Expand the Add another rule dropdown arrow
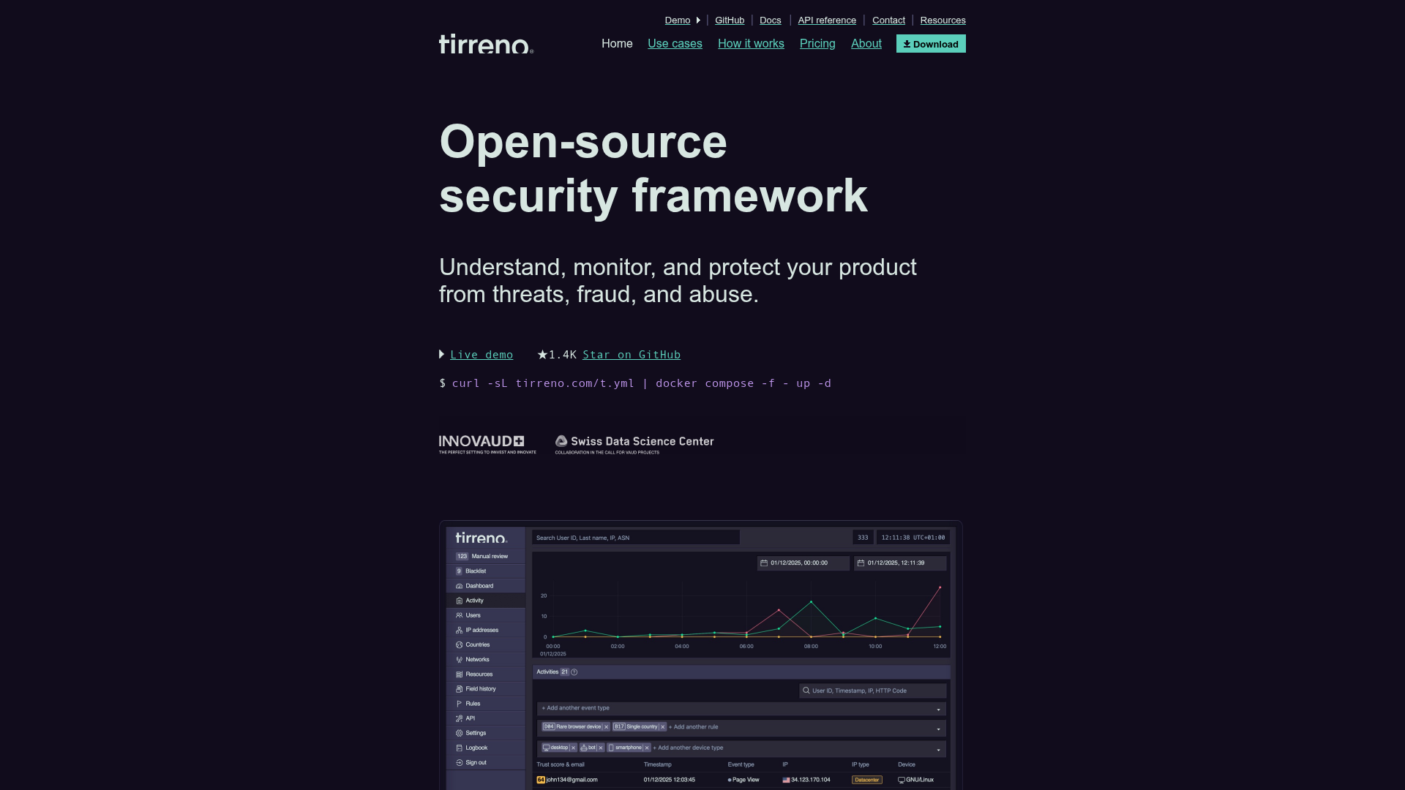 point(939,729)
